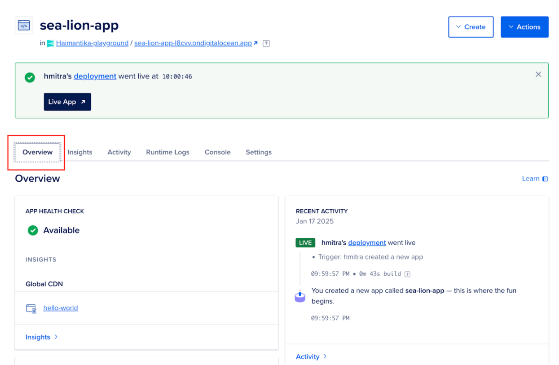This screenshot has width=559, height=365.
Task: Open the Actions dropdown
Action: 524,27
